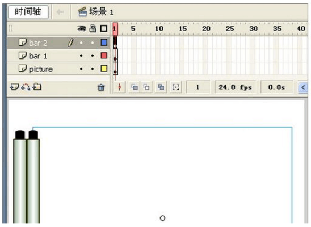This screenshot has width=311, height=227.
Task: Enable onion skin outlines button
Action: [146, 87]
